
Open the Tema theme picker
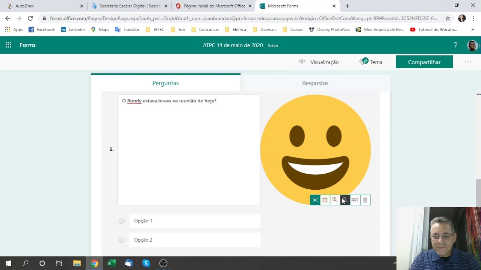point(371,62)
